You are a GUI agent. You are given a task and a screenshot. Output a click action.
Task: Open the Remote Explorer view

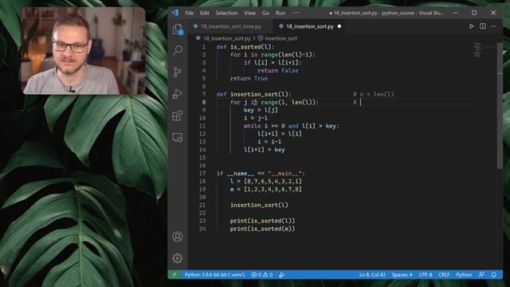[178, 137]
